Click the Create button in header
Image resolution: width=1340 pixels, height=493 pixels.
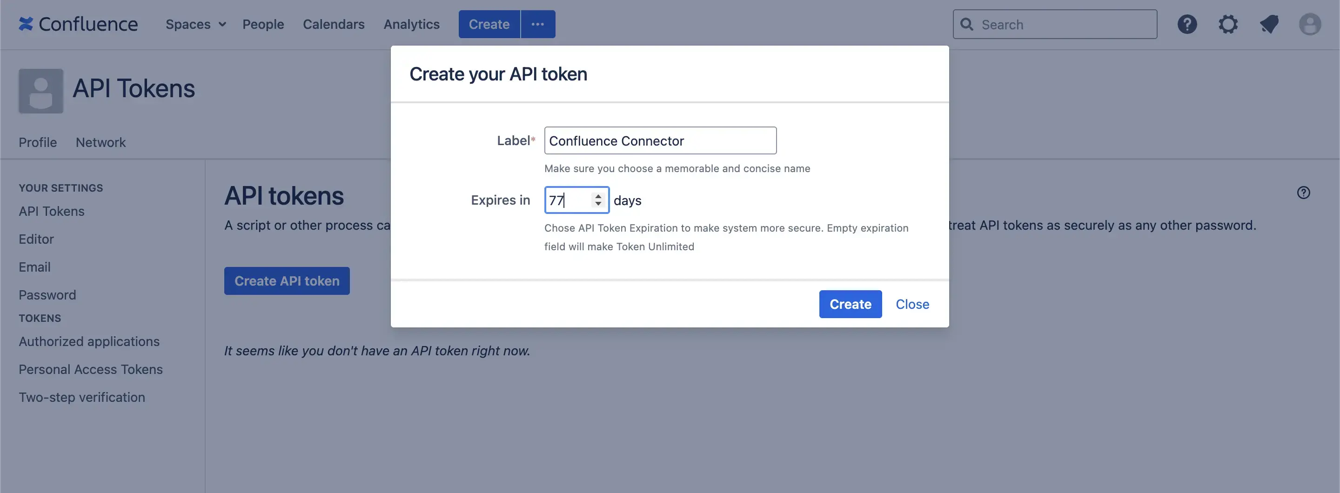click(489, 24)
